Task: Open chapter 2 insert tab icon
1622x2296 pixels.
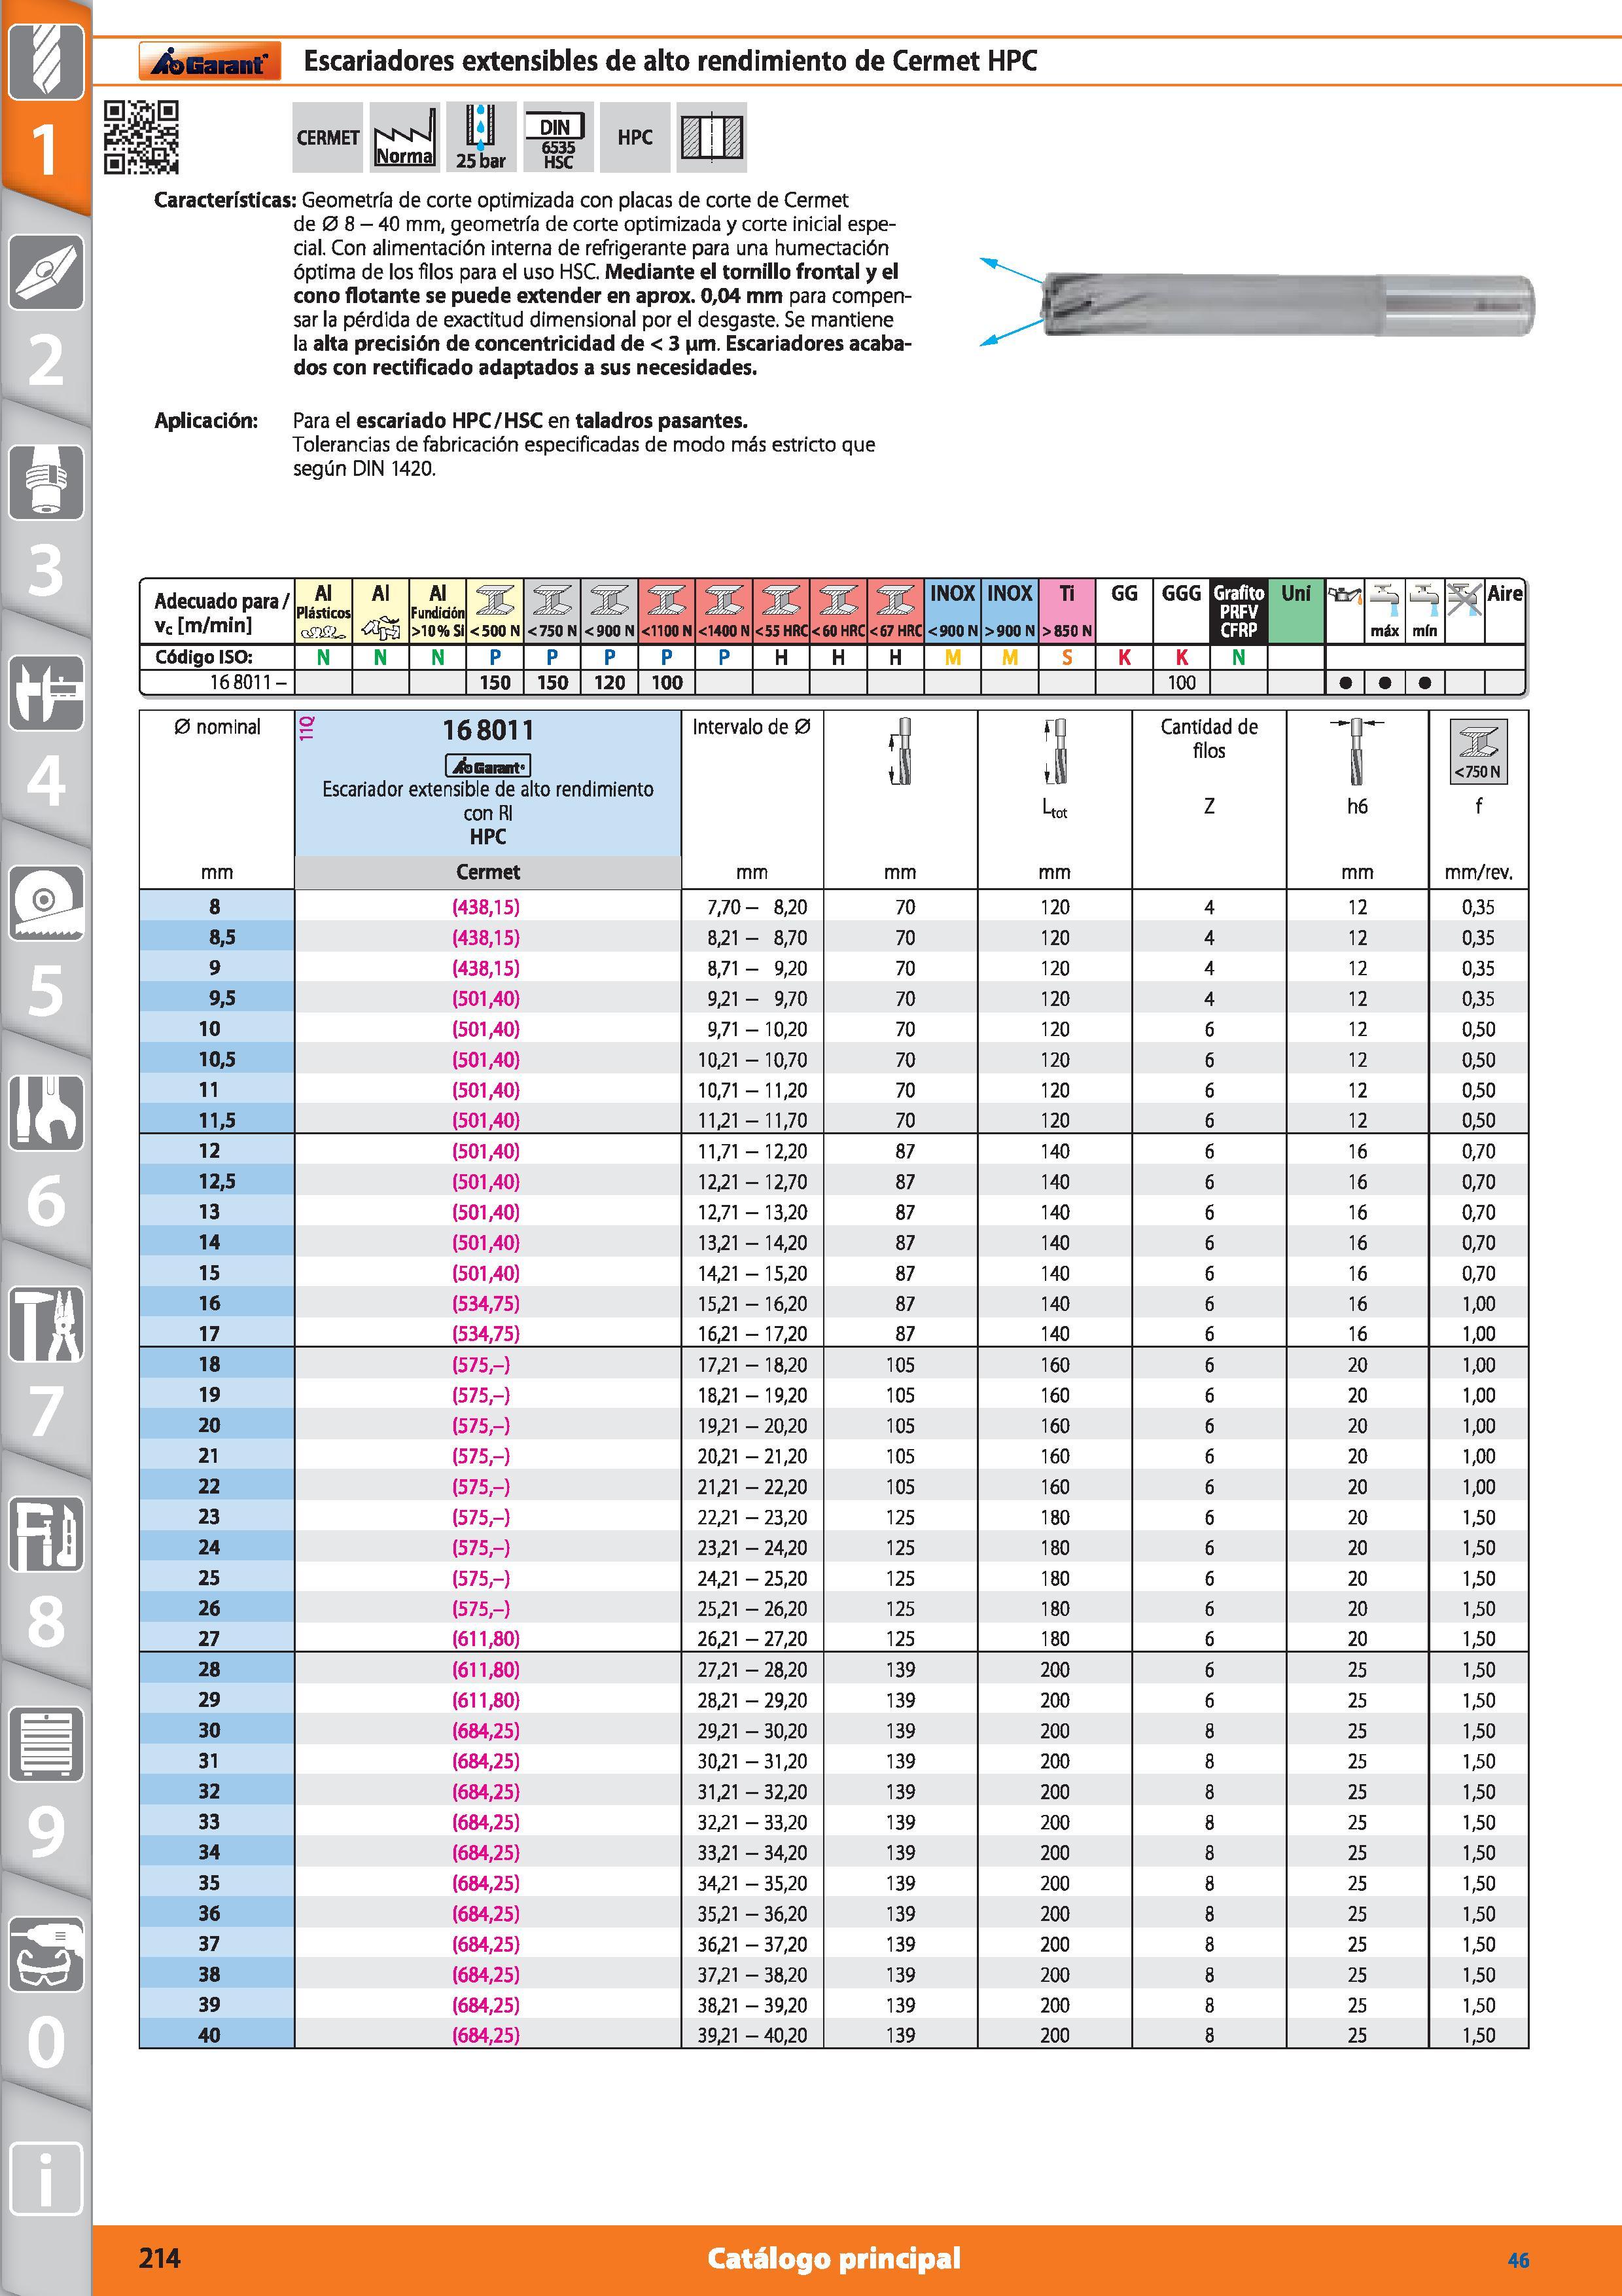Action: coord(46,272)
